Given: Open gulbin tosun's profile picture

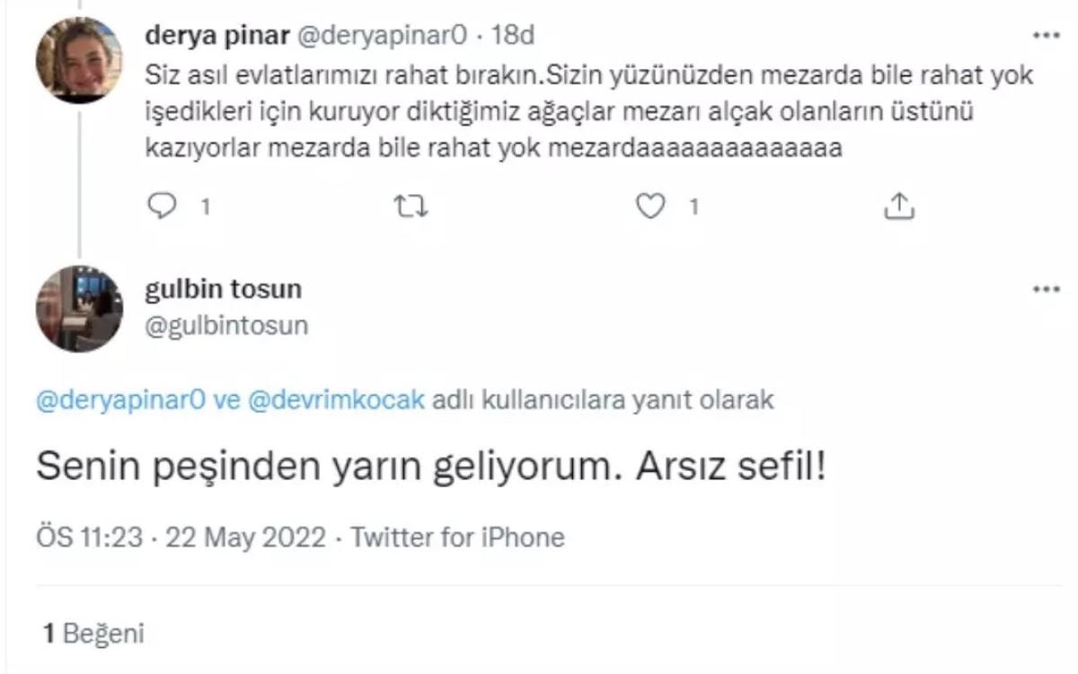Looking at the screenshot, I should pyautogui.click(x=79, y=309).
